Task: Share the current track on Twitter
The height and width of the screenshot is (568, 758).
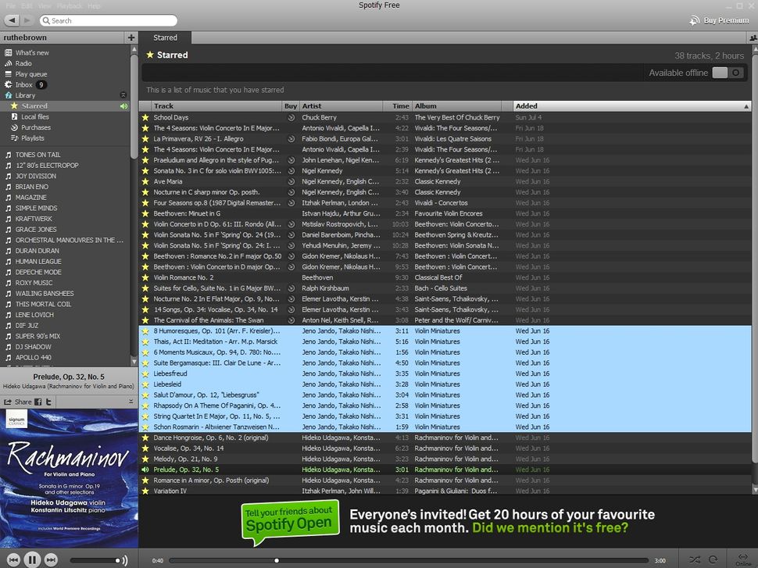Action: click(x=49, y=401)
